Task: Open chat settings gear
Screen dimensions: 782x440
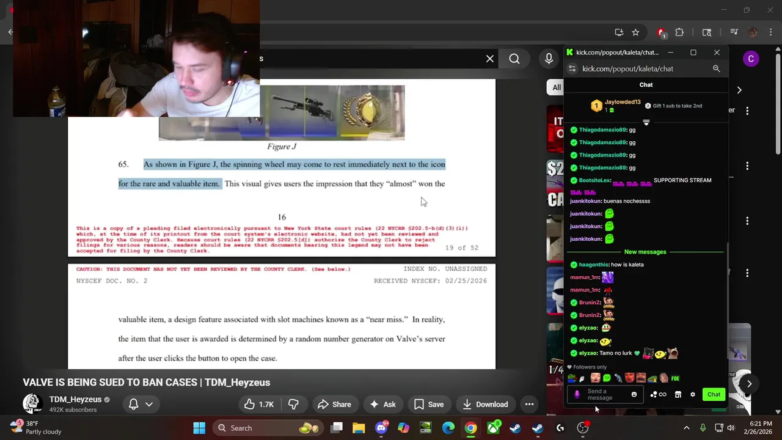Action: (692, 394)
